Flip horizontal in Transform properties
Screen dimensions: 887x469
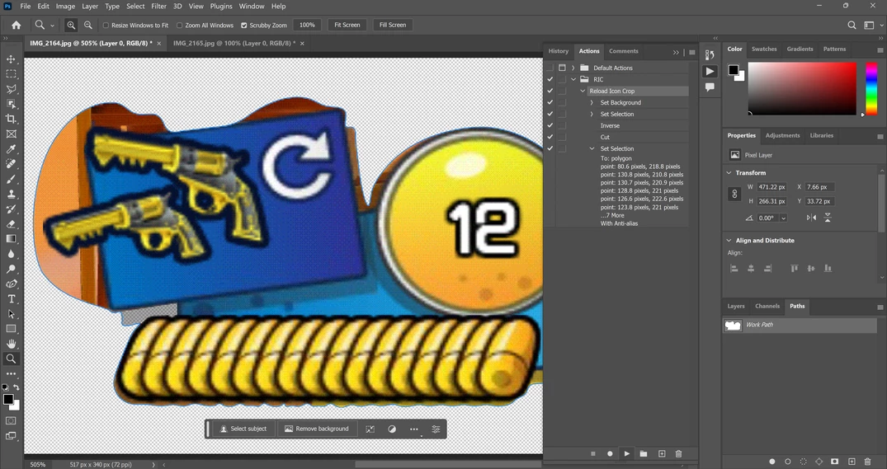[811, 218]
